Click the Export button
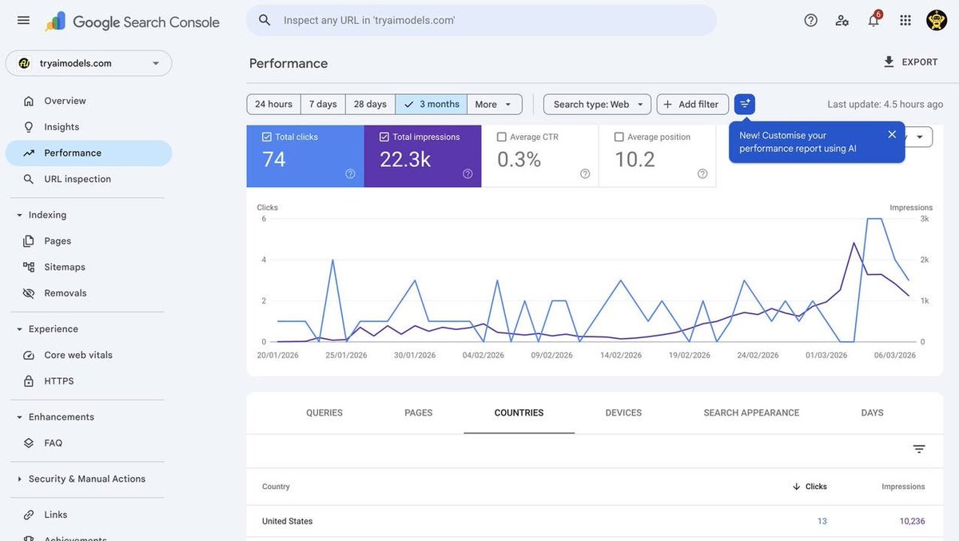The image size is (959, 541). coord(910,62)
